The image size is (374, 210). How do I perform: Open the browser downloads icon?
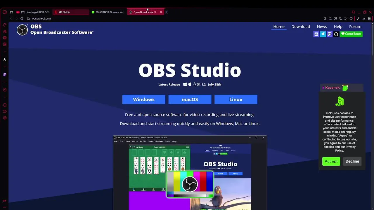click(364, 19)
